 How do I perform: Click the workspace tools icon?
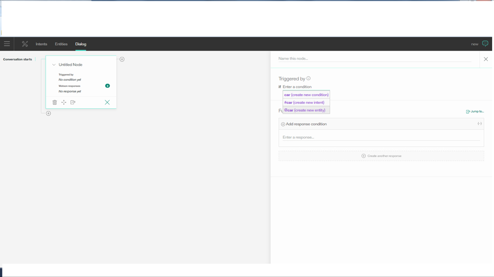25,44
